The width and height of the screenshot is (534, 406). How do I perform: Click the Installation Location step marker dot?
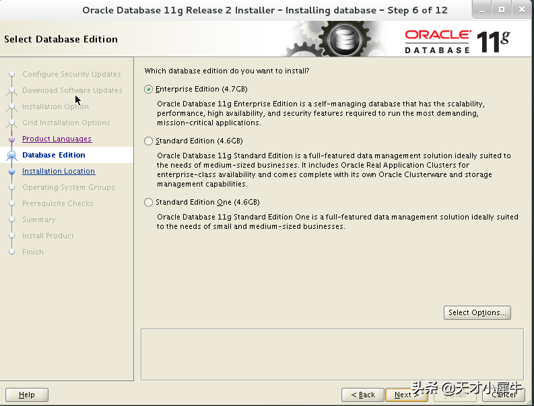pyautogui.click(x=12, y=171)
